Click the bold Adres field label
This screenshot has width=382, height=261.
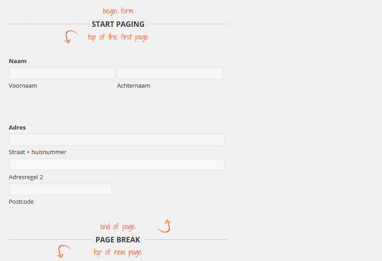18,128
